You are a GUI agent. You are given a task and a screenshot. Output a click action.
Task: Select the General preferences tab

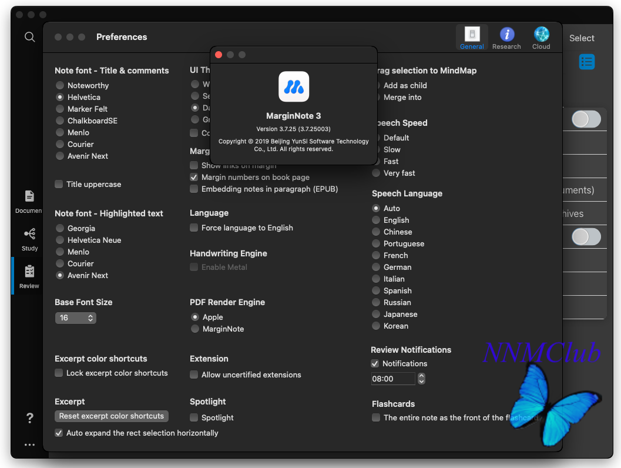[472, 38]
